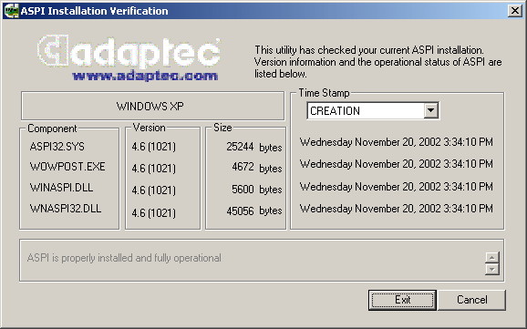Select the WINASPI.DLL component entry
This screenshot has width=527, height=329.
(x=61, y=188)
